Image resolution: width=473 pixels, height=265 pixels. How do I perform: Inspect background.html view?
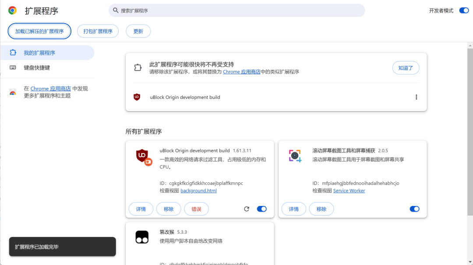pyautogui.click(x=198, y=191)
